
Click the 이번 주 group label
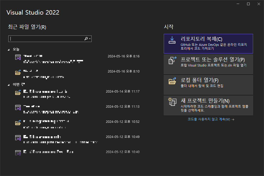pos(19,84)
